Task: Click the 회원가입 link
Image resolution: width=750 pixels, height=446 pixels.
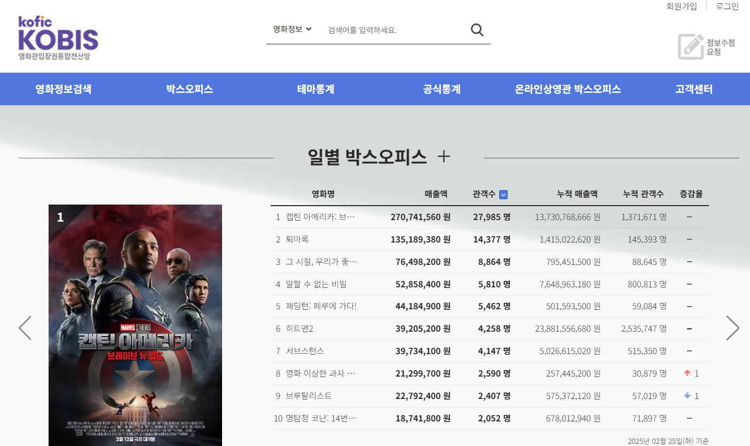Action: [x=682, y=6]
